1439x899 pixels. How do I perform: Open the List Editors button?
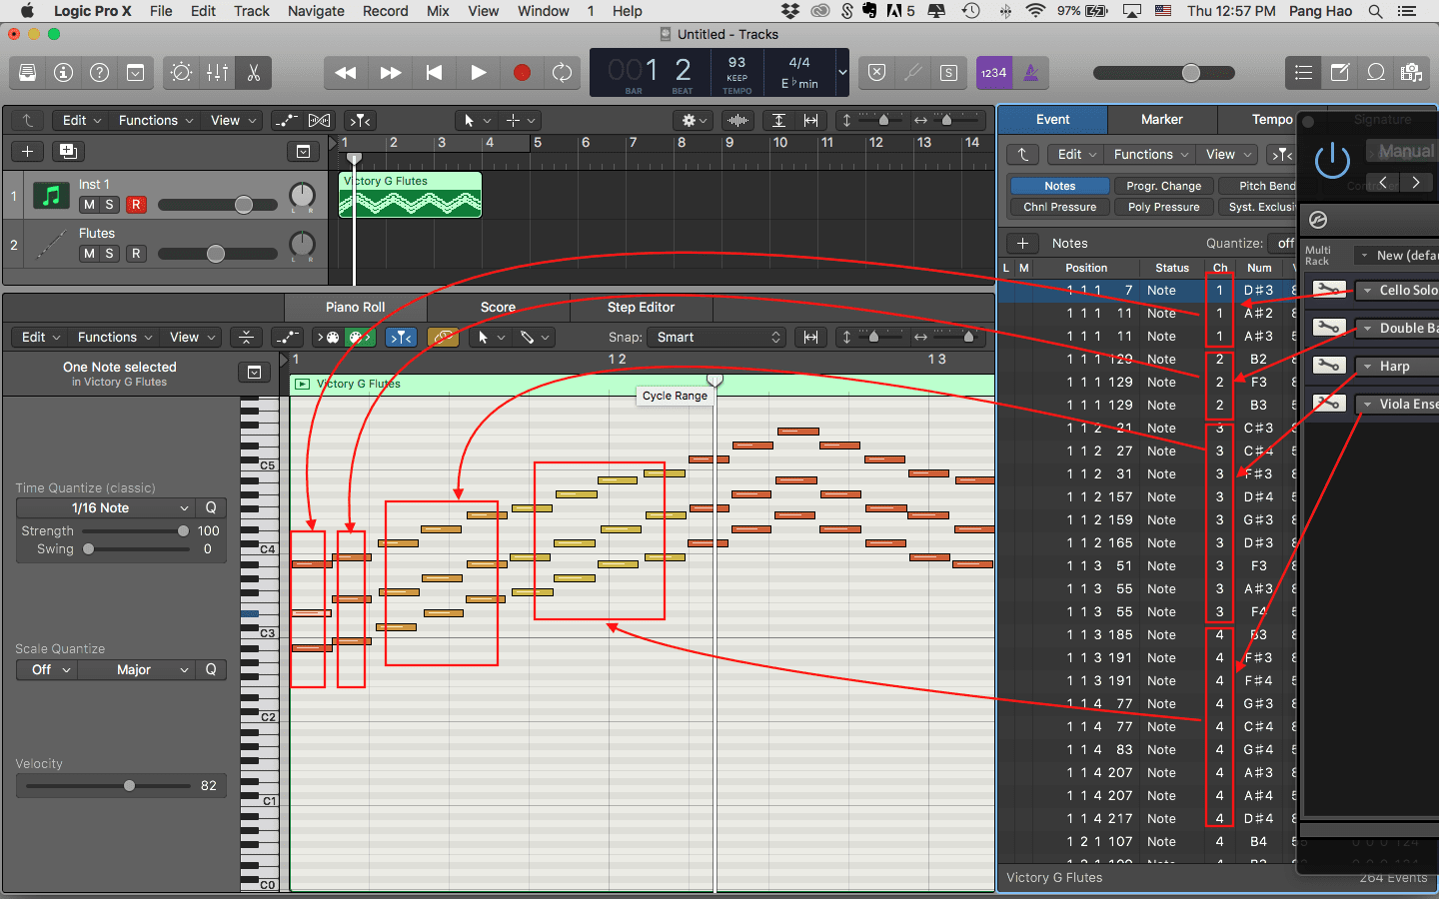pyautogui.click(x=1303, y=73)
